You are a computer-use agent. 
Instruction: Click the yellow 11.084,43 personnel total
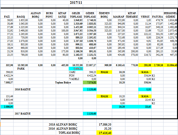[170, 65]
